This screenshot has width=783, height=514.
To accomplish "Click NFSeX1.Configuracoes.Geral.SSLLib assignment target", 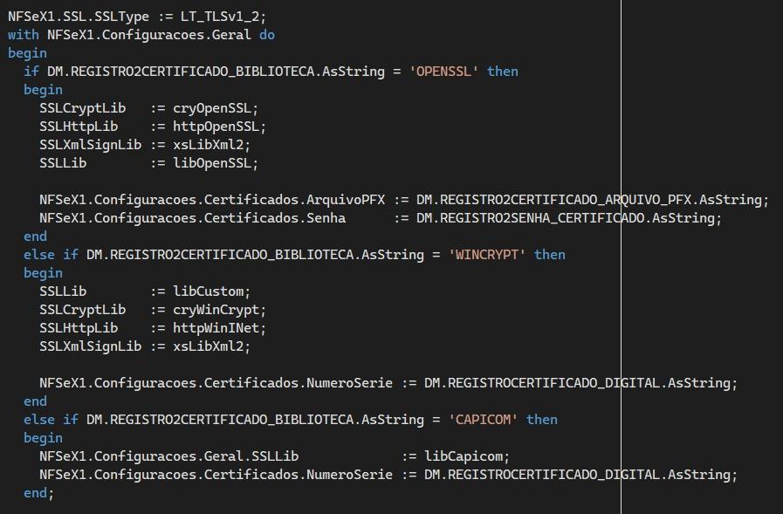I will (x=168, y=456).
